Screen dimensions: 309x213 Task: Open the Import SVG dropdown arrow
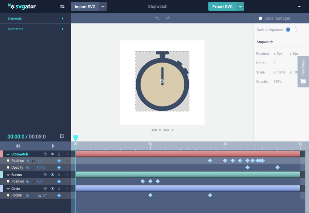coord(103,7)
